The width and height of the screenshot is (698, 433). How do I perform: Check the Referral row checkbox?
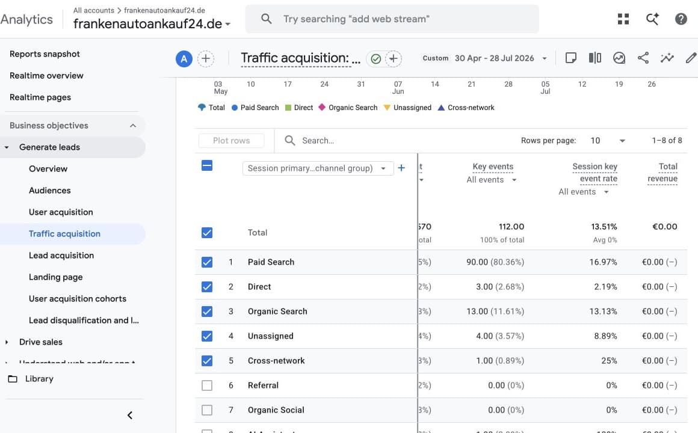(207, 385)
